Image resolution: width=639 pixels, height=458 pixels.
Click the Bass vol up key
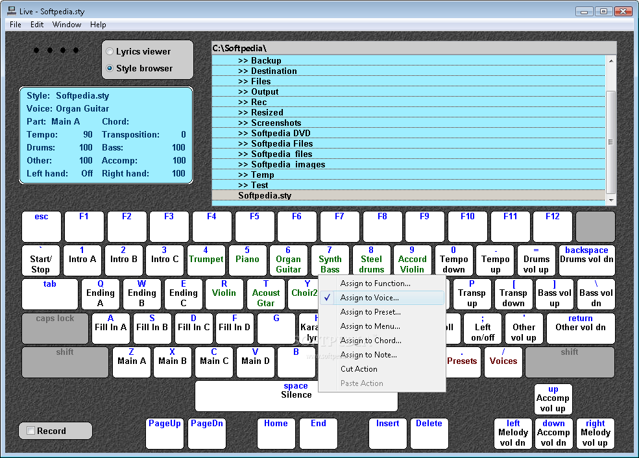tap(555, 294)
